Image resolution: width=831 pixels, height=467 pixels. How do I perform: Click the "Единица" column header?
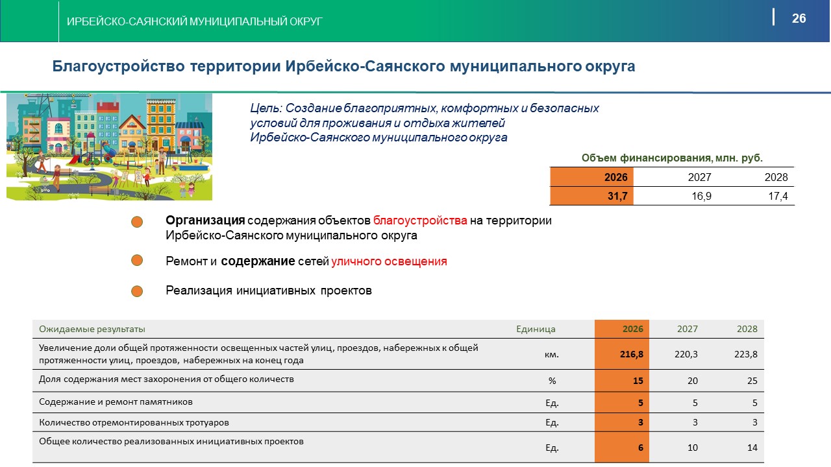coord(536,329)
